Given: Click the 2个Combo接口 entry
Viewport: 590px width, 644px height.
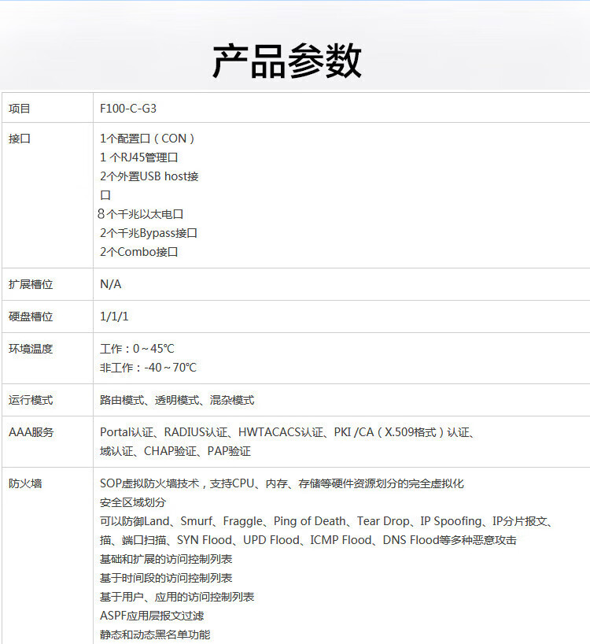Looking at the screenshot, I should tap(139, 252).
